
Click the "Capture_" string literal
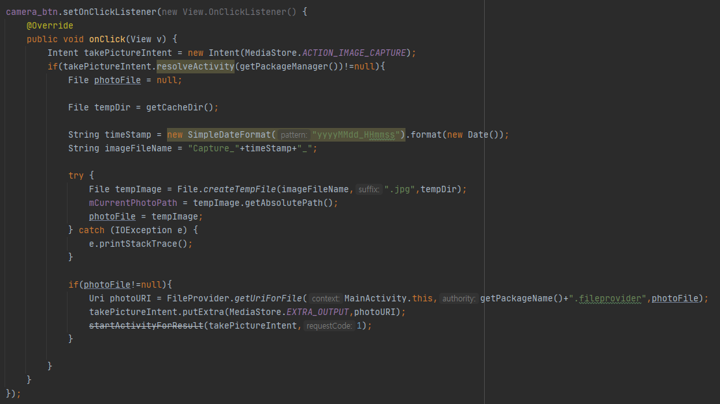(214, 148)
